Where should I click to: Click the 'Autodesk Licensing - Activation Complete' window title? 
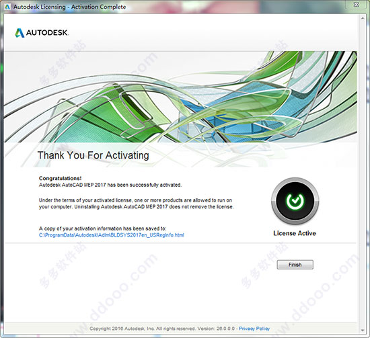69,7
